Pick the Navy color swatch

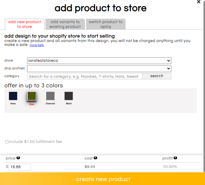tap(13, 96)
